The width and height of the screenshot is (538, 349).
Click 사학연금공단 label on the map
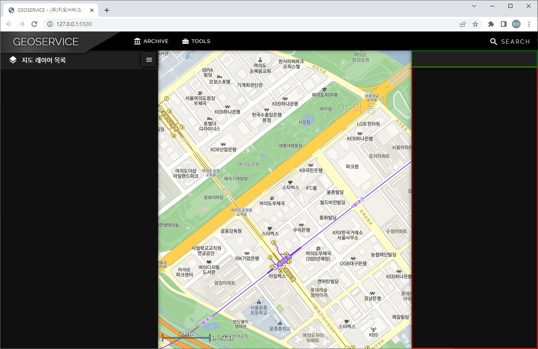coord(207,251)
